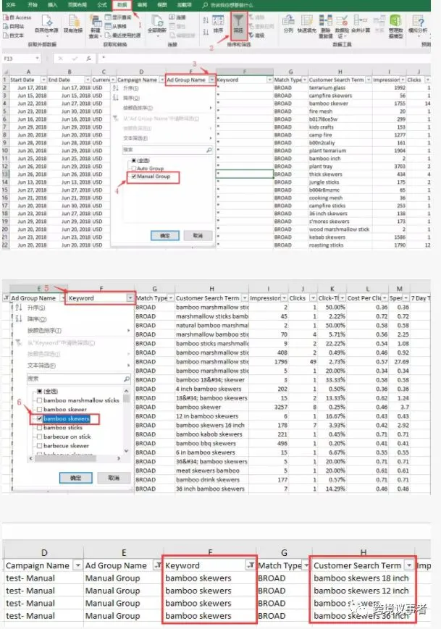Screen dimensions: 441x629
Task: Open the File tab in ribbon
Action: pos(11,5)
